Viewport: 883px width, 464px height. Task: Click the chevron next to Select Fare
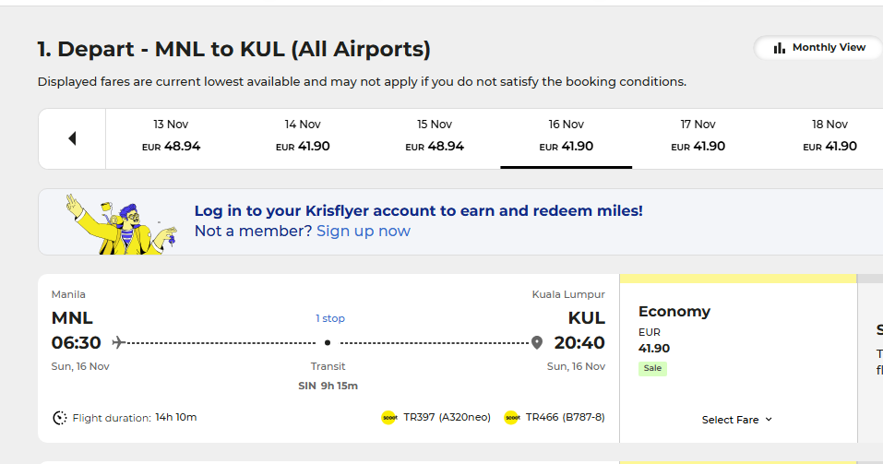[x=769, y=420]
